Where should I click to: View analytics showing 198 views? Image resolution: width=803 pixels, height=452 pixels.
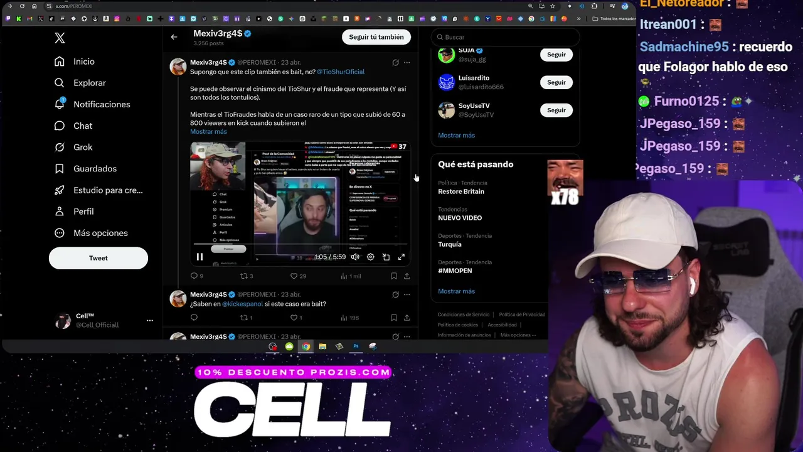(349, 318)
